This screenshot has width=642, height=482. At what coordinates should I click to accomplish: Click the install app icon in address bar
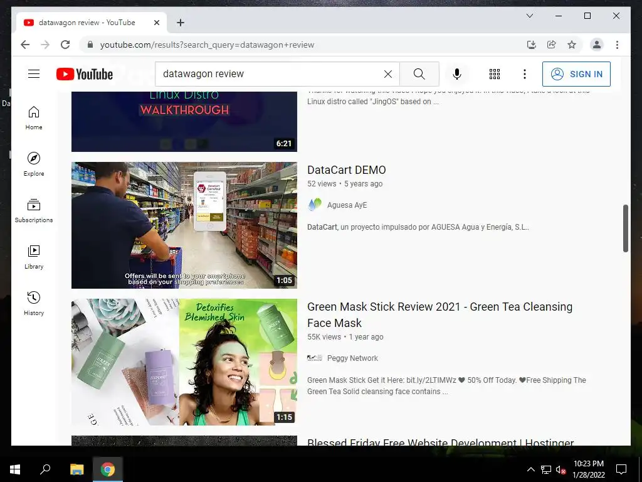[x=532, y=45]
